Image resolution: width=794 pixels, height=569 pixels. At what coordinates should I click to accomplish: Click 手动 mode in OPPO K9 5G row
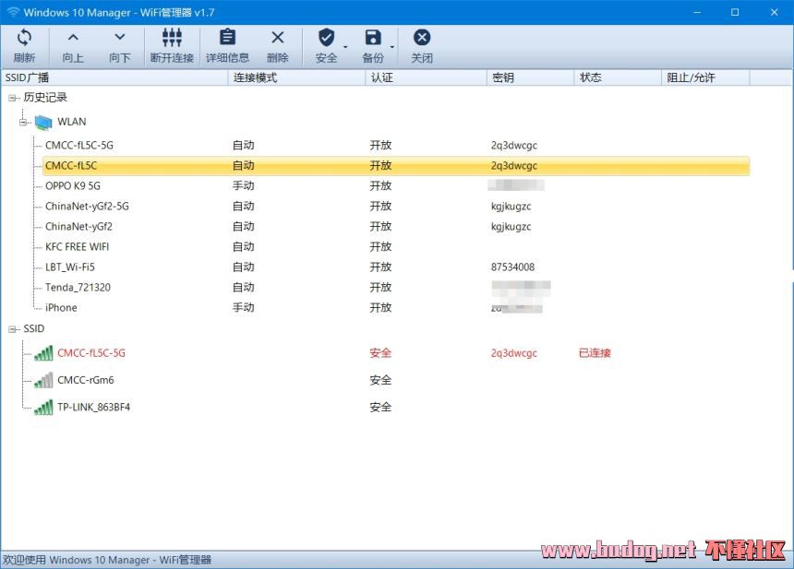244,186
